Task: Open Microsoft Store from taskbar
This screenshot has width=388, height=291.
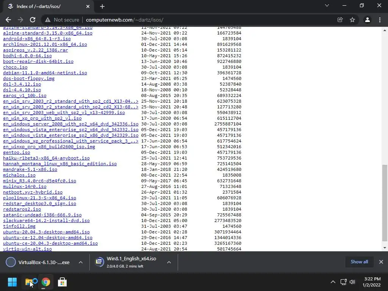Action: [63, 282]
